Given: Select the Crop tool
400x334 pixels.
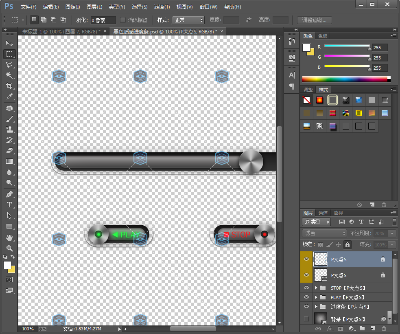Looking at the screenshot, I should pos(9,86).
